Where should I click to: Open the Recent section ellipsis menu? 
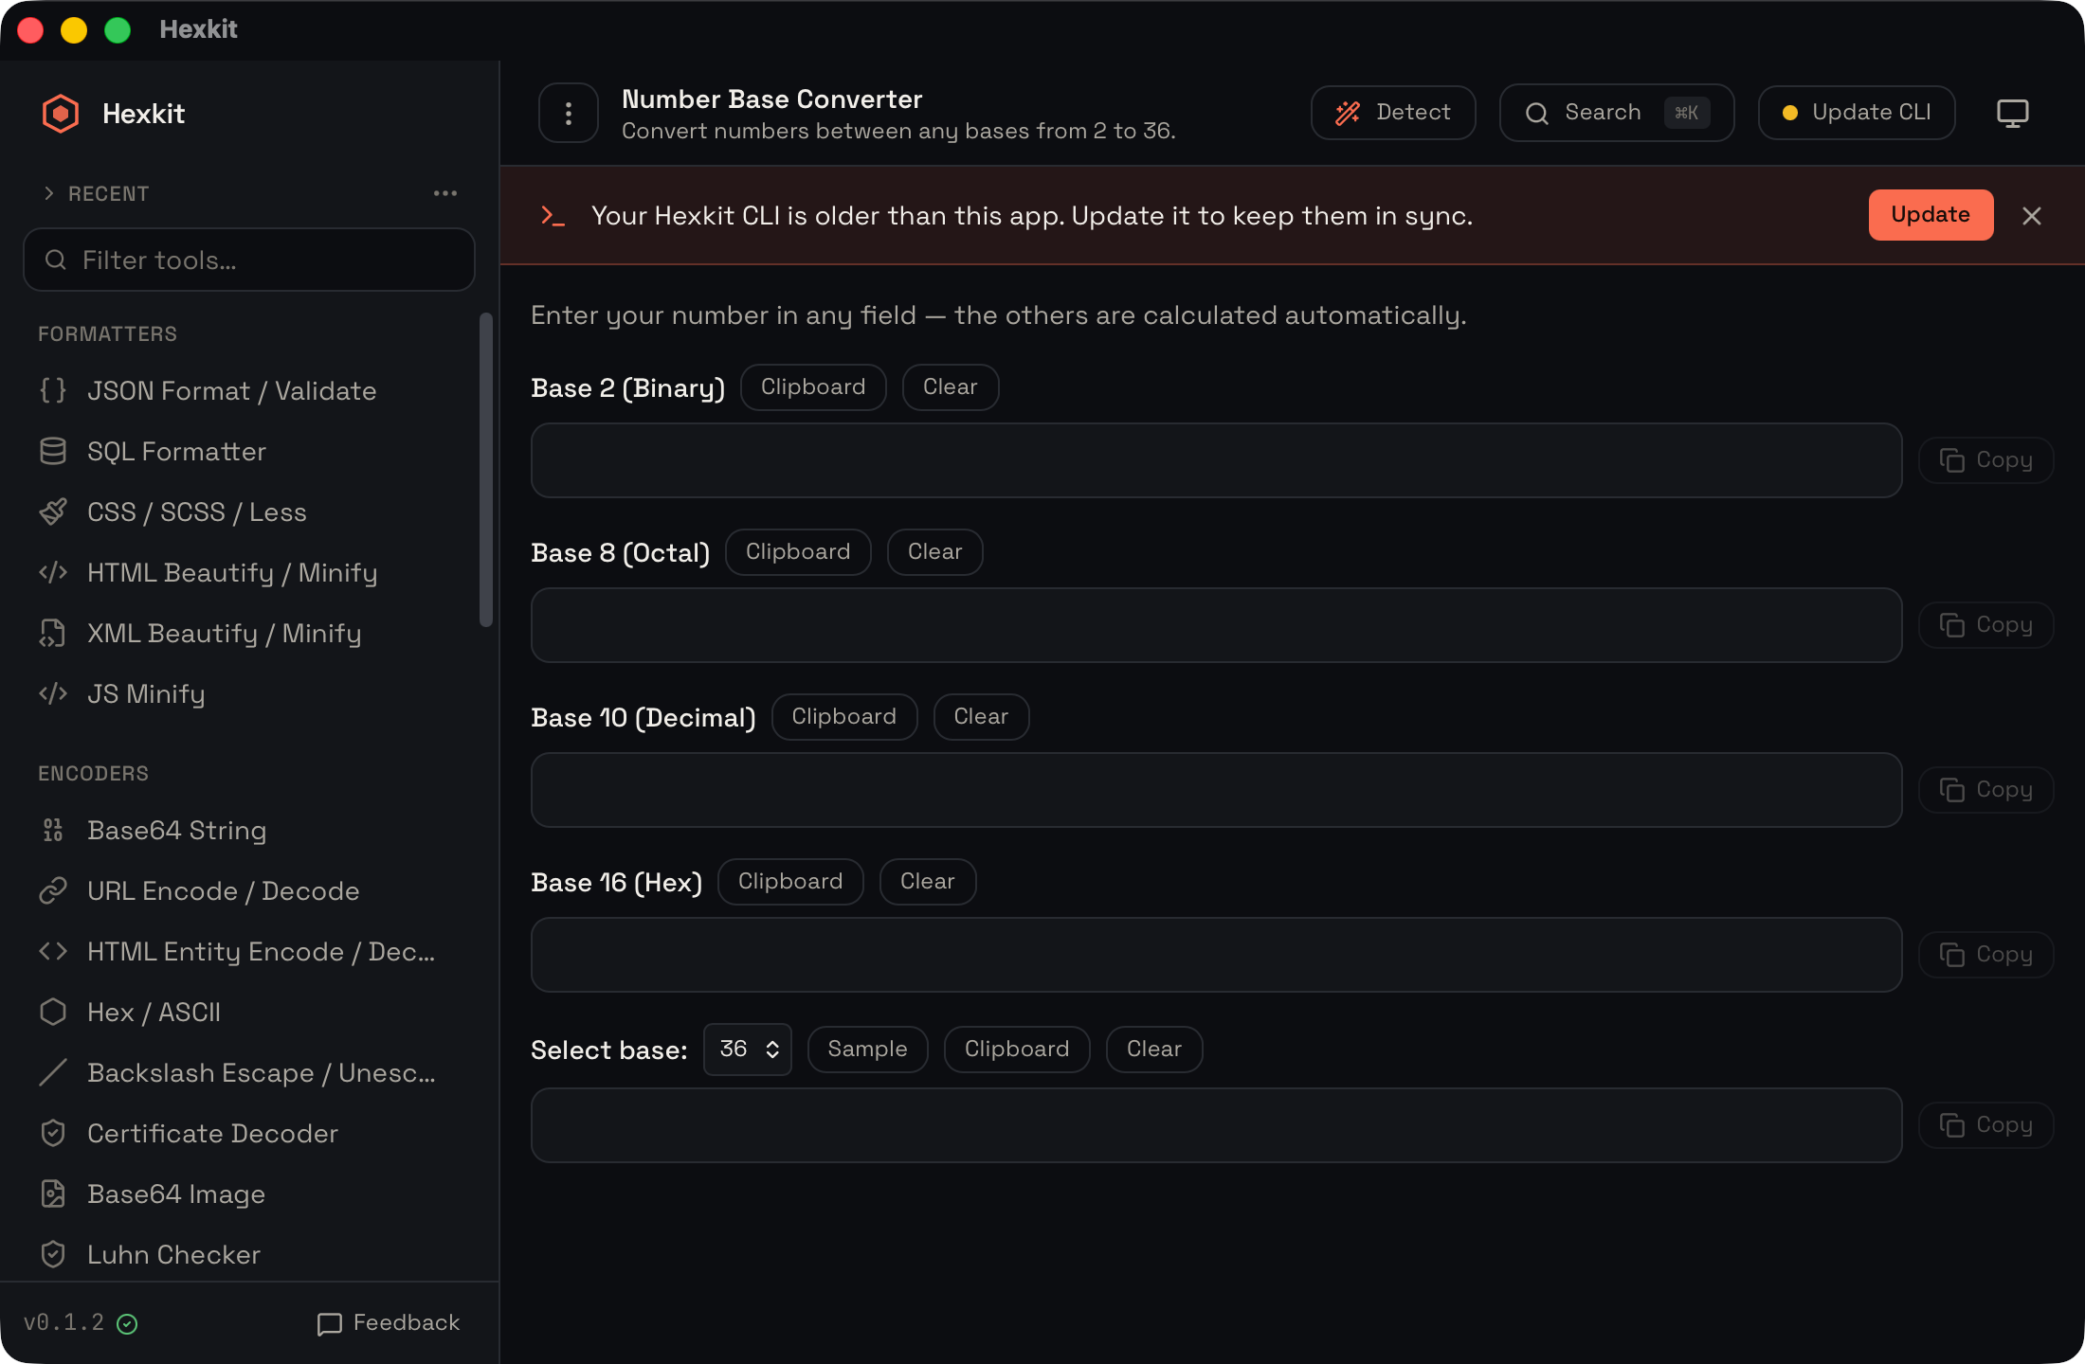445,193
